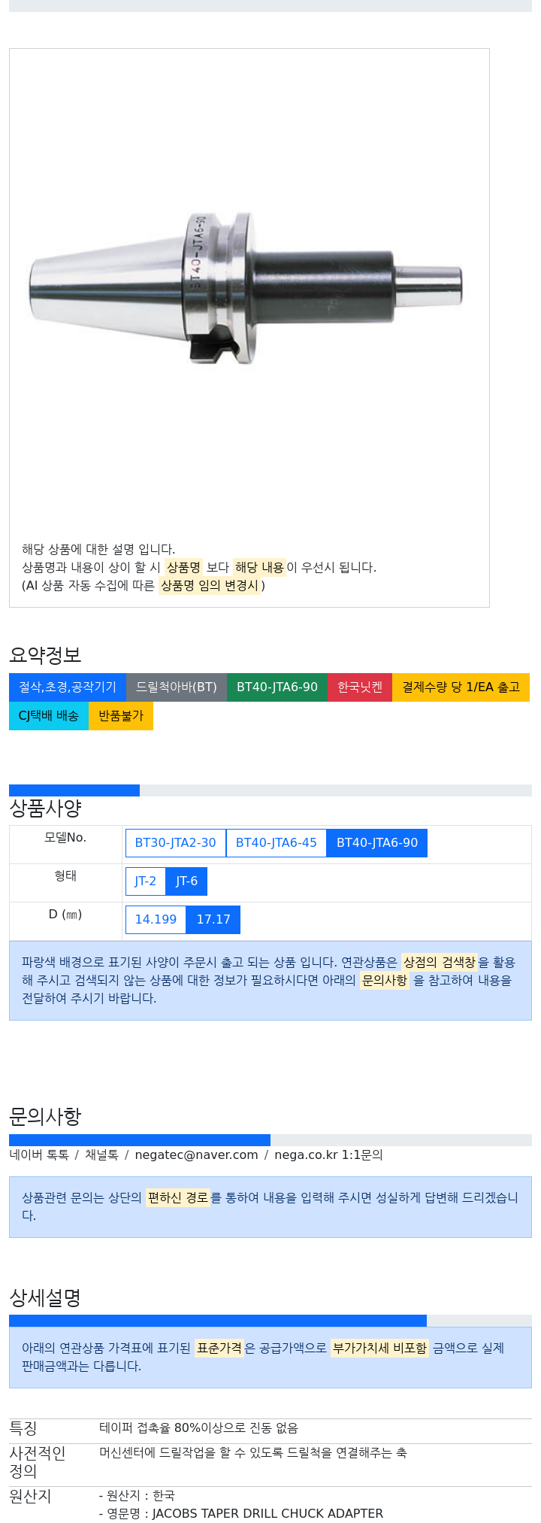Click the red 한국닛켄 brand tag

pos(360,687)
